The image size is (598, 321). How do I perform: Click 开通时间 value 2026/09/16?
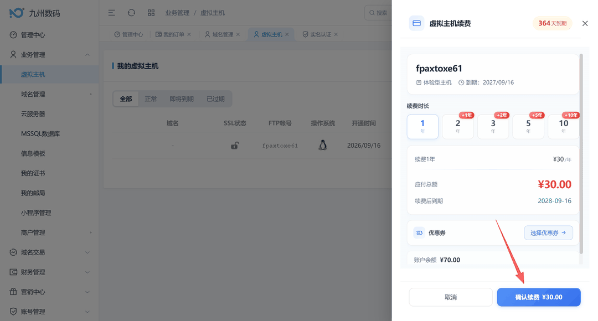coord(363,145)
